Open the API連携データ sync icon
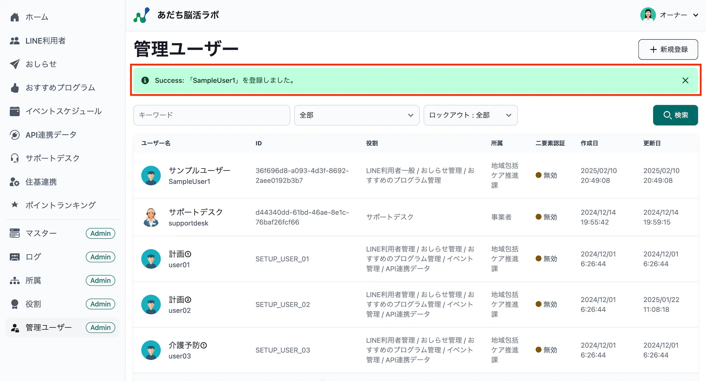This screenshot has height=381, width=706. point(14,135)
